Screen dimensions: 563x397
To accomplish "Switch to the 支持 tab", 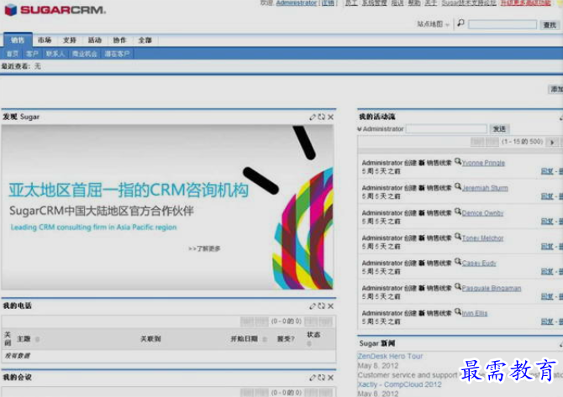I will point(70,40).
